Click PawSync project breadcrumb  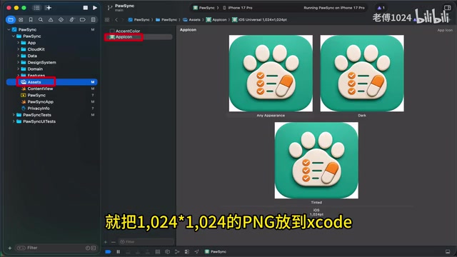pos(139,20)
